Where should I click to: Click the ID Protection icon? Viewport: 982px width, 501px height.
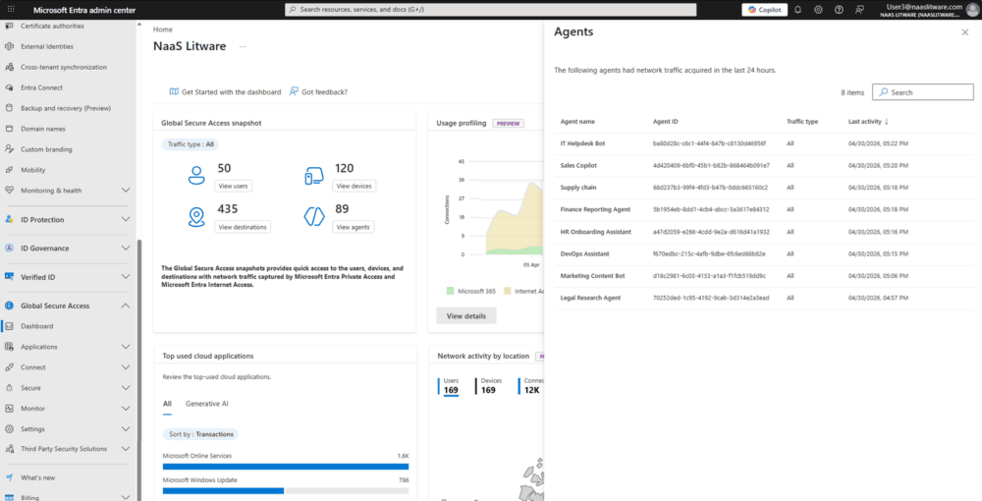(x=9, y=220)
